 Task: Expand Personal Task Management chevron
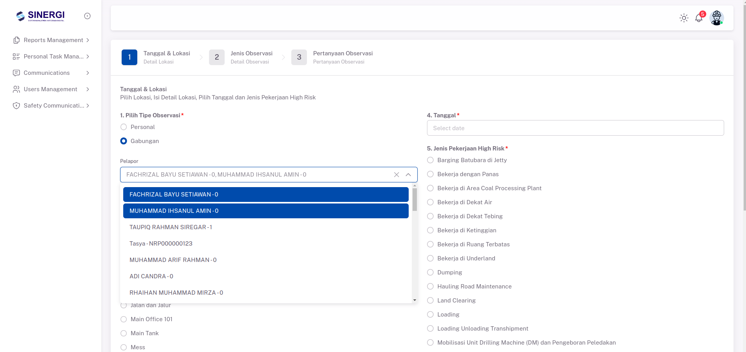point(88,57)
